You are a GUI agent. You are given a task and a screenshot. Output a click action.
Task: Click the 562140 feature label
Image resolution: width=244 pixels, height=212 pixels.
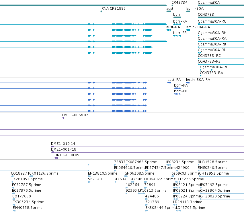[95, 179]
